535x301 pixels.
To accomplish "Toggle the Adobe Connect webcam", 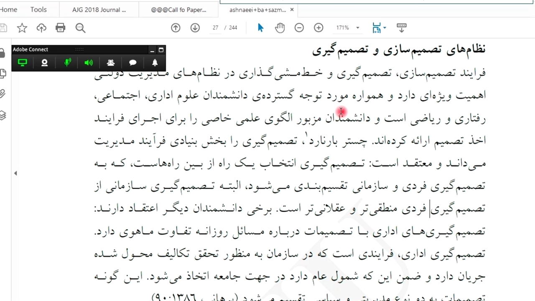I will [44, 63].
